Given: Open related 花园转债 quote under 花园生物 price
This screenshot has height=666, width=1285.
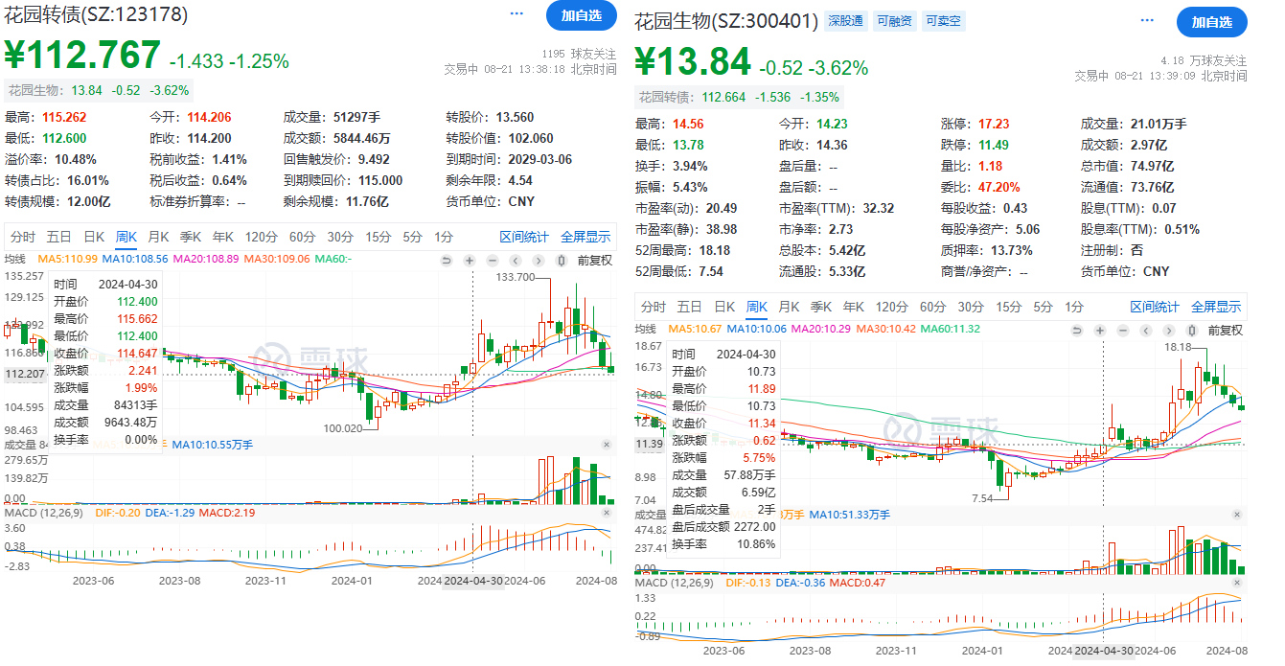Looking at the screenshot, I should coord(739,97).
